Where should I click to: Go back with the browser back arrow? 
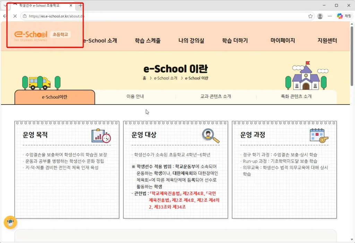click(x=5, y=16)
